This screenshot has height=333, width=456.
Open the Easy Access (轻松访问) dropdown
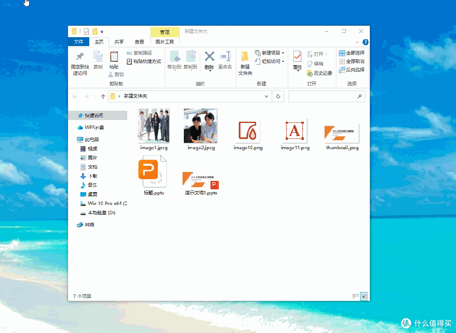[270, 61]
